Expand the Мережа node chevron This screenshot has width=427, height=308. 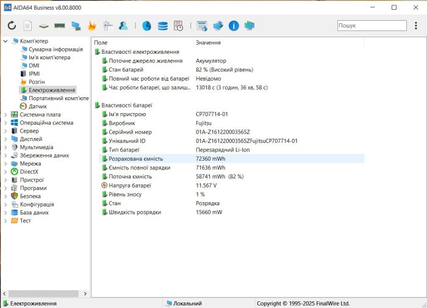click(x=5, y=164)
